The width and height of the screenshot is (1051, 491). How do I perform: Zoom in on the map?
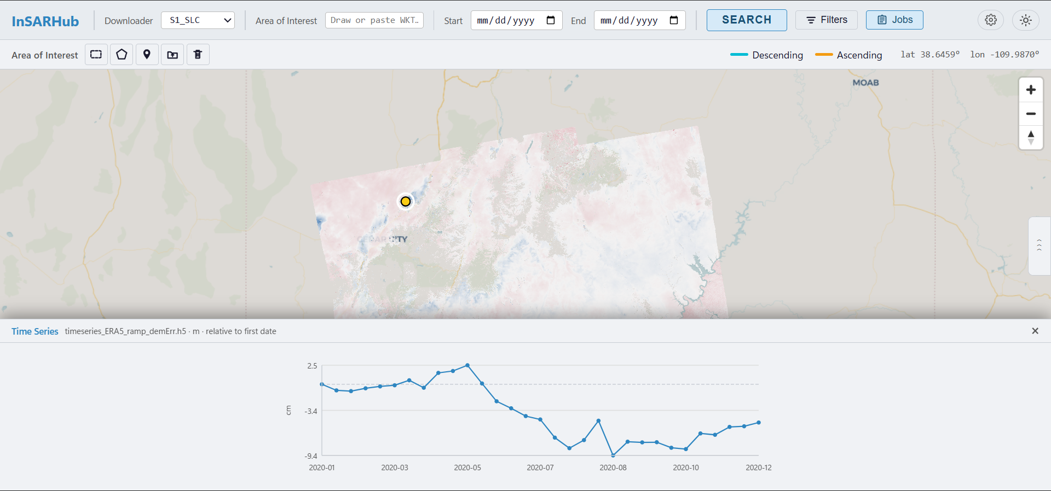coord(1031,90)
